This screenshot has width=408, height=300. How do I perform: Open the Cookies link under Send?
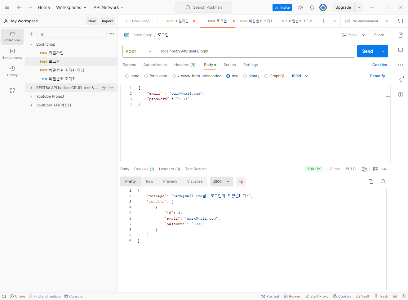pyautogui.click(x=379, y=65)
